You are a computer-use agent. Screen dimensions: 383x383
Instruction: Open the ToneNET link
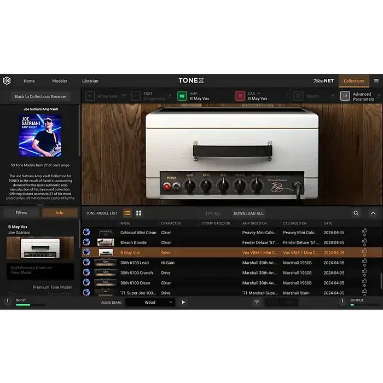(323, 81)
